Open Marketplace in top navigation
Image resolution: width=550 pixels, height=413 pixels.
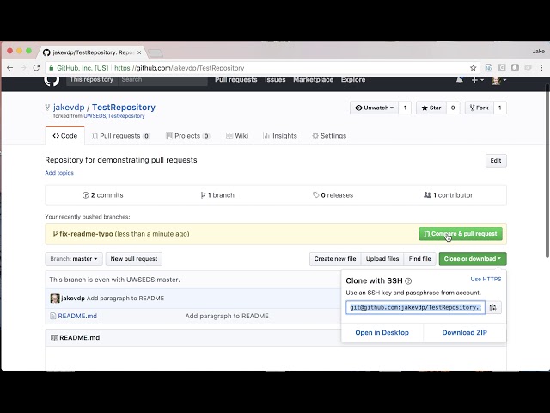point(313,80)
